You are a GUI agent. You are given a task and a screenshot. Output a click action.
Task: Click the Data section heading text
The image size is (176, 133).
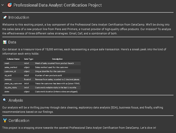[x=12, y=42]
